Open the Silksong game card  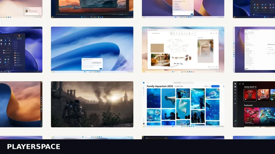[x=263, y=95]
